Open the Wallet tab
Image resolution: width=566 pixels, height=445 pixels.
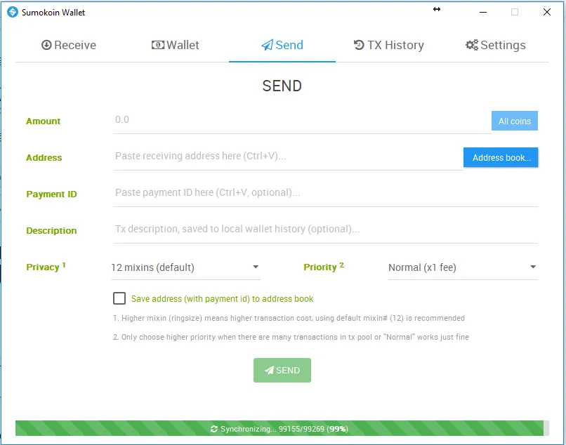[x=175, y=45]
